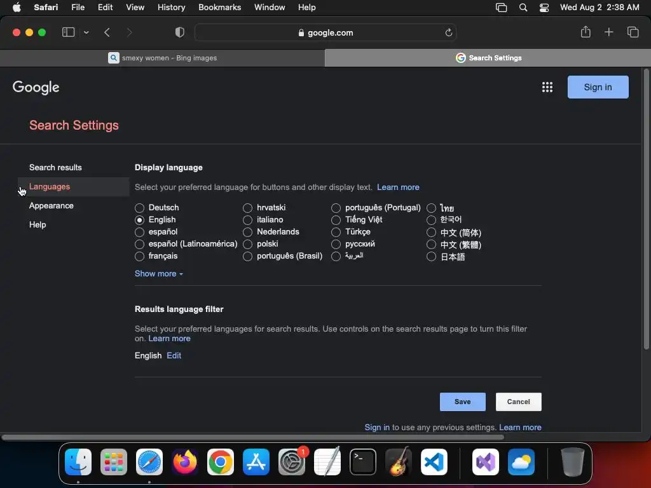Click the vertical page scrollbar

pos(646,210)
